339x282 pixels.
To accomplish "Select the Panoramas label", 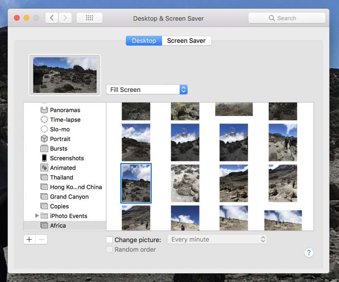I will [65, 110].
